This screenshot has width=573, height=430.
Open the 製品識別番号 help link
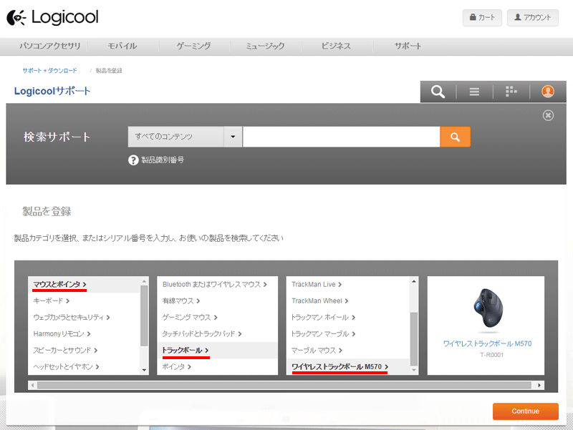pyautogui.click(x=163, y=160)
